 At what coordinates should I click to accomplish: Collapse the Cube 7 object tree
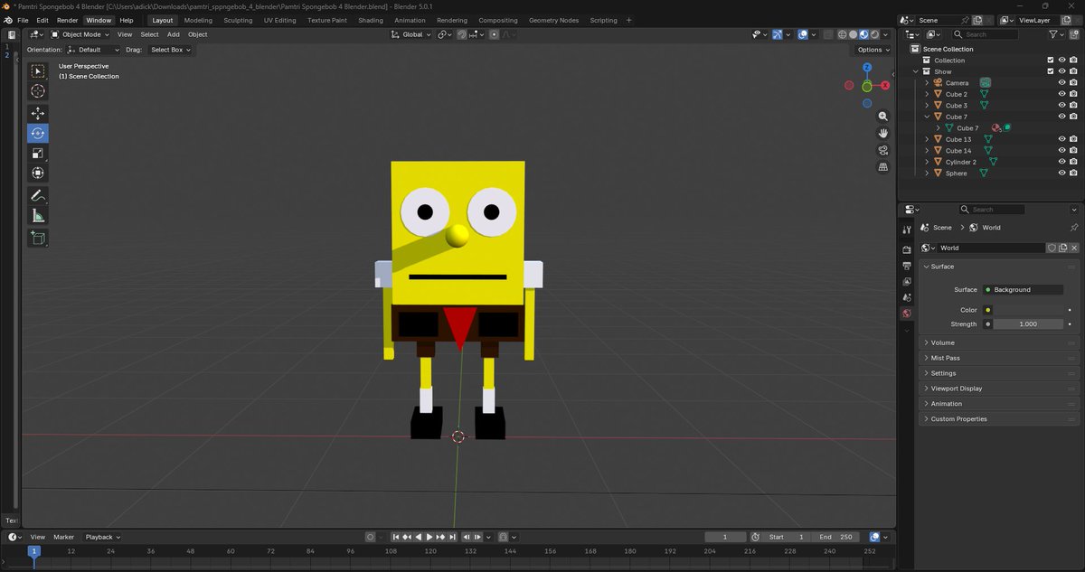point(927,117)
